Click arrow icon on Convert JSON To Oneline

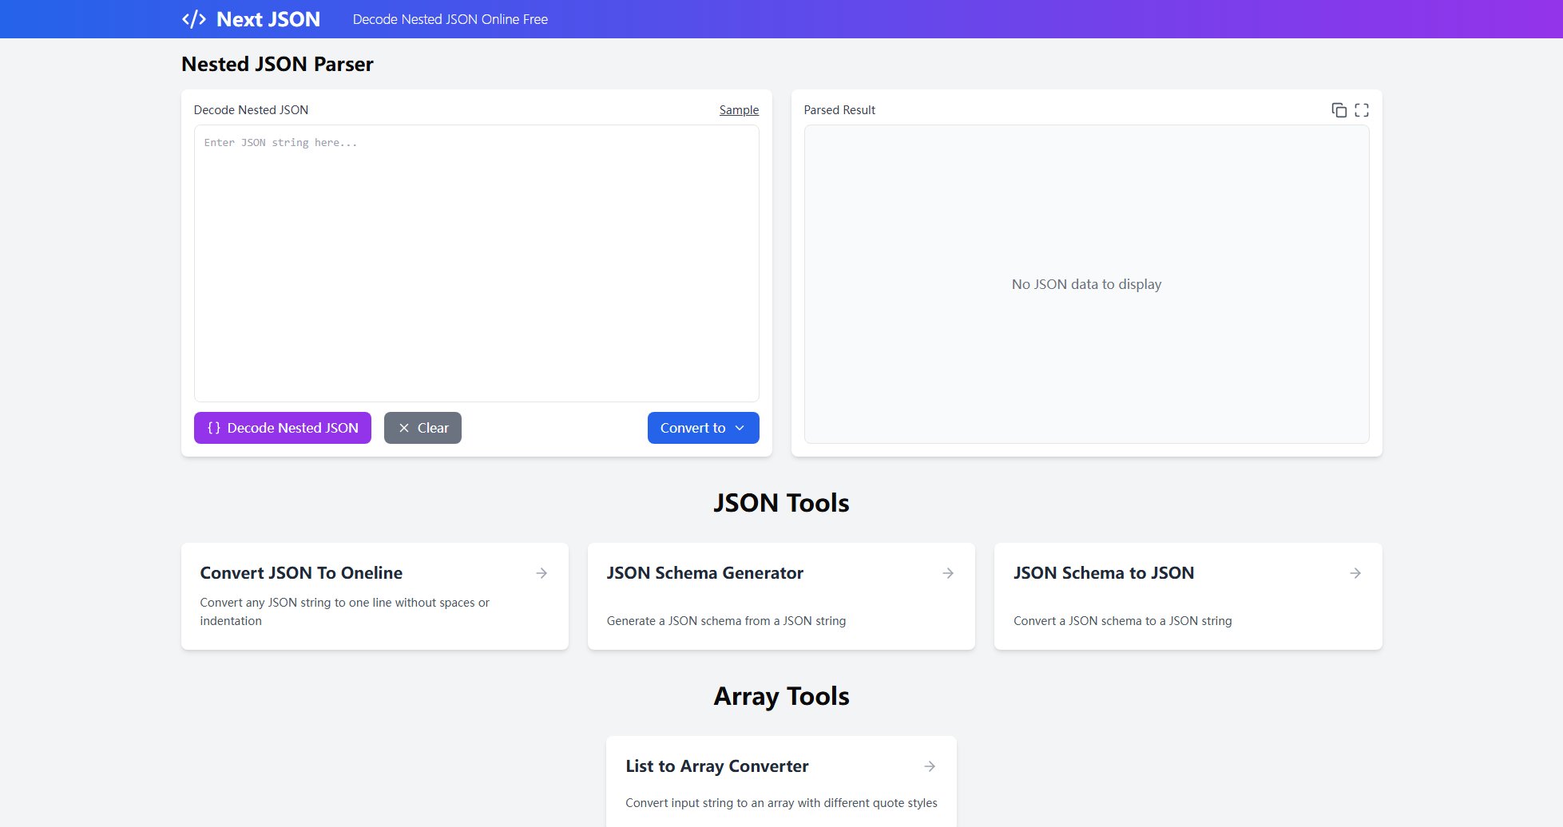(x=541, y=573)
